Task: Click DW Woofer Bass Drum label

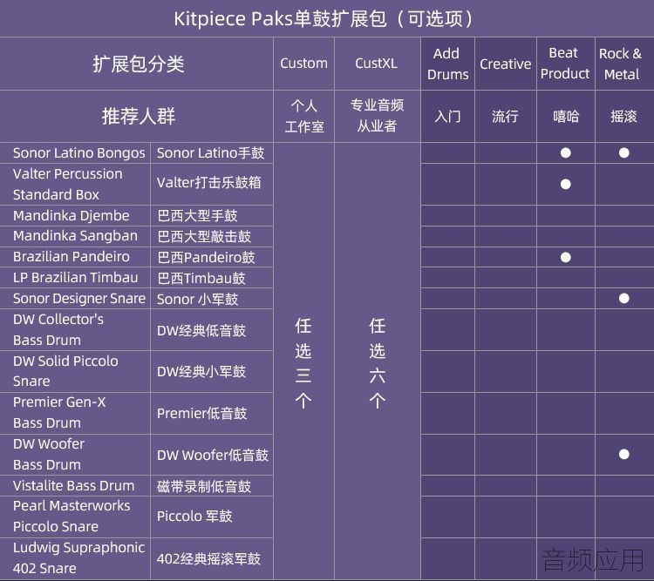Action: 48,455
